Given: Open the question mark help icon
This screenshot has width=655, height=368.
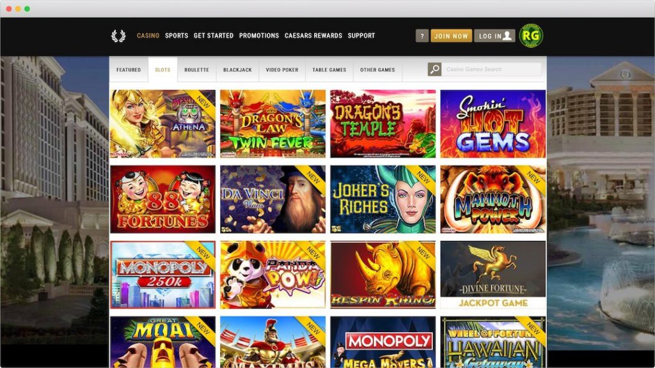Looking at the screenshot, I should (422, 36).
